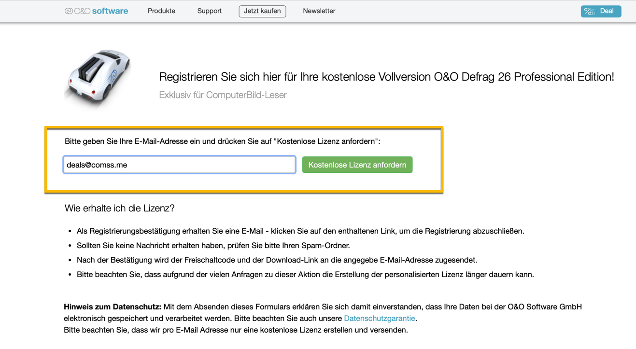Open the Support menu
The height and width of the screenshot is (349, 636).
pos(209,11)
